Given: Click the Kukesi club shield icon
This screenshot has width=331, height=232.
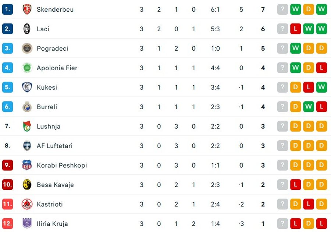Looking at the screenshot, I should click(x=27, y=87).
